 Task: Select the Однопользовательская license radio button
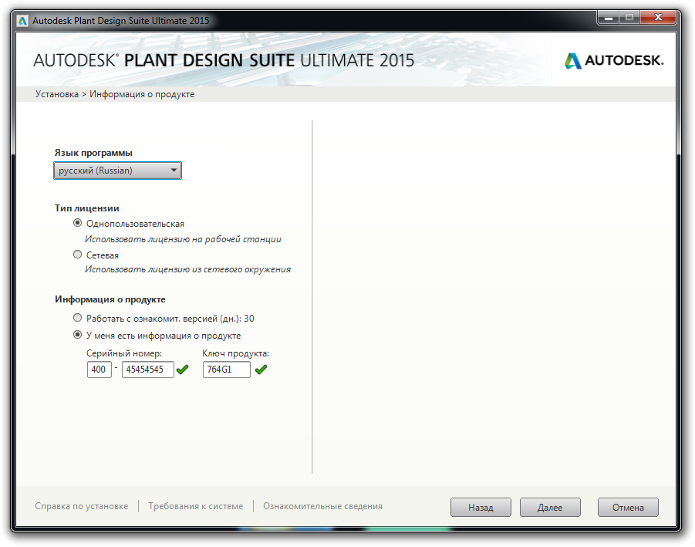point(78,223)
